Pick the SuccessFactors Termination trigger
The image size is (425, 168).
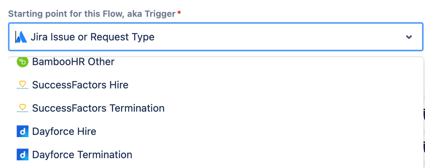click(216, 108)
